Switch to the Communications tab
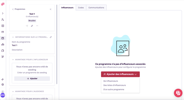The height and width of the screenshot is (100, 184). [x=96, y=8]
